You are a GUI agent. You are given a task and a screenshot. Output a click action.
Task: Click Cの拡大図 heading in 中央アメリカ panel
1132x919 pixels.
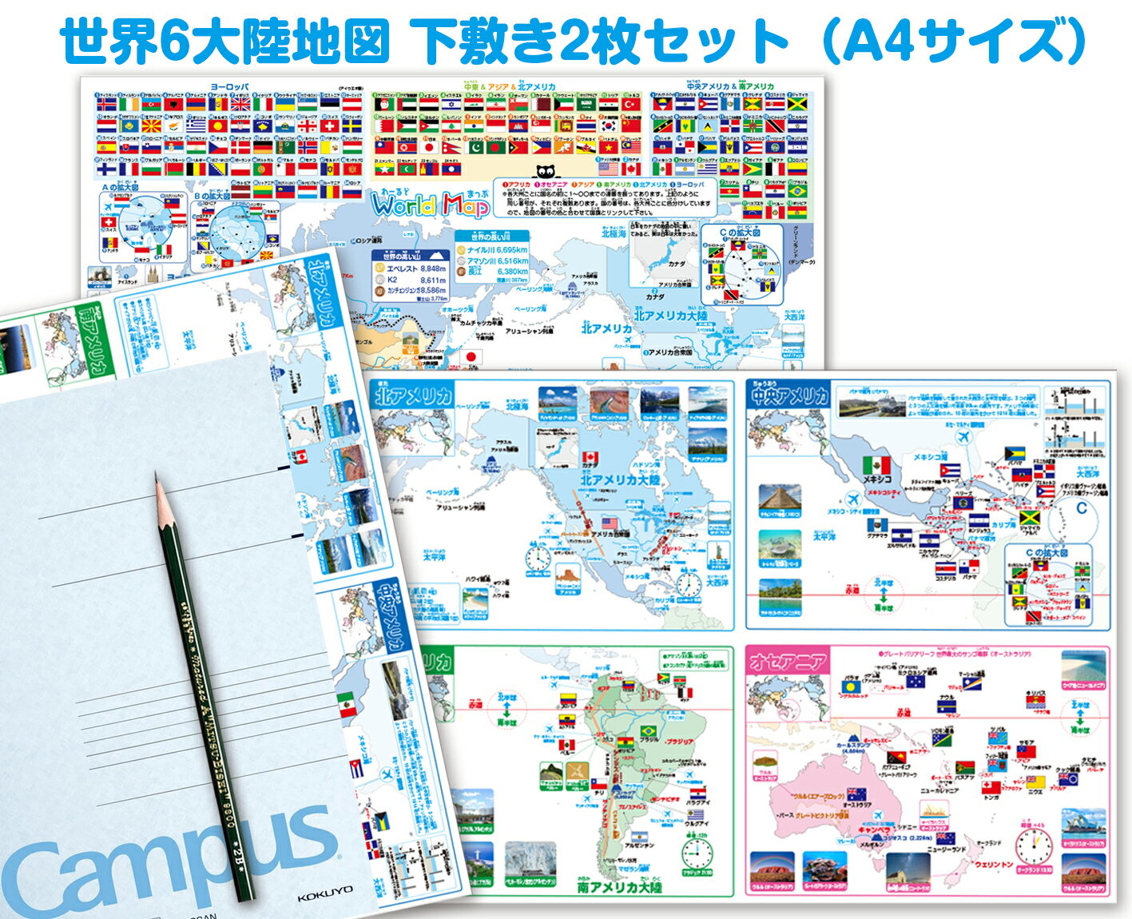coord(1047,552)
